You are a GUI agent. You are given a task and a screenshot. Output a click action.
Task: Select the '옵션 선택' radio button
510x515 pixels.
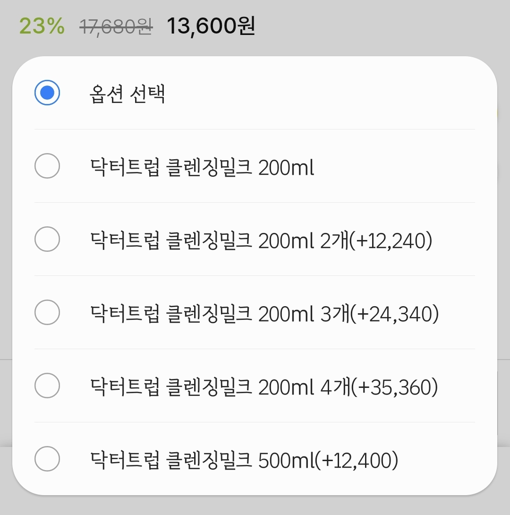coord(47,93)
